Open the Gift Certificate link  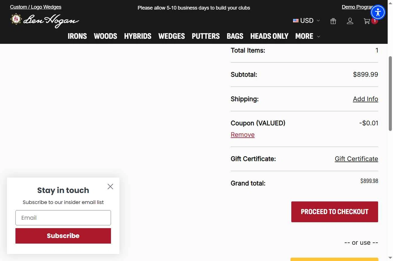click(356, 159)
